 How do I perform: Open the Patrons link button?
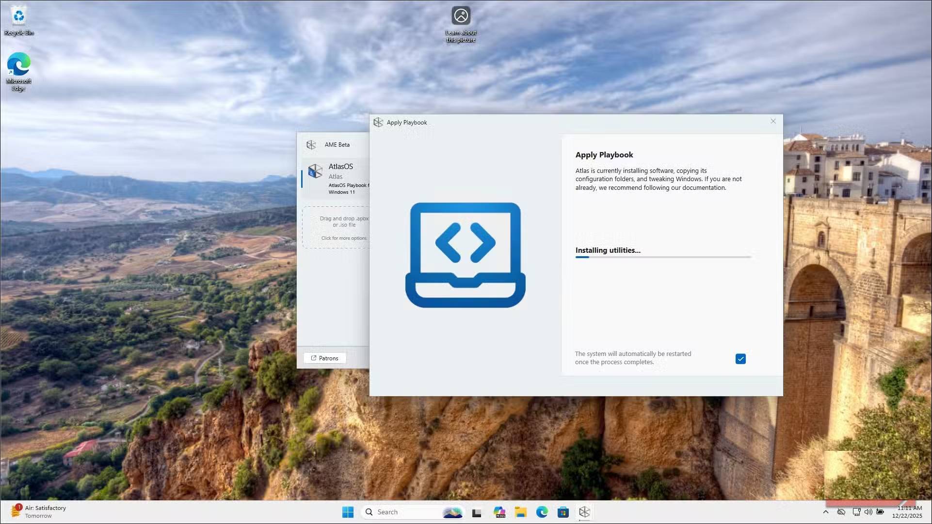click(x=324, y=358)
